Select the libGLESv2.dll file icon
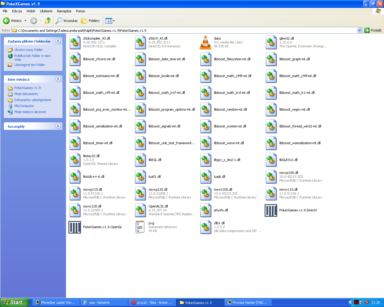This screenshot has height=307, width=384. tap(271, 160)
